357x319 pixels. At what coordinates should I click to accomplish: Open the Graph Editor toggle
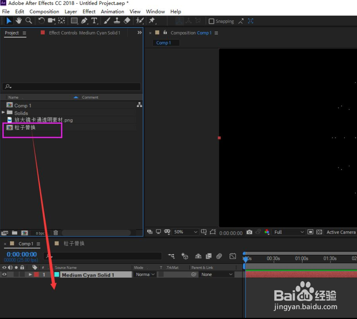(233, 256)
